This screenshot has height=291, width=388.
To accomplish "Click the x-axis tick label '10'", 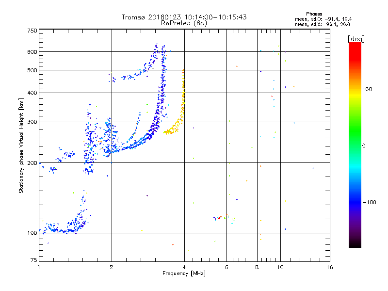I will (x=280, y=267).
